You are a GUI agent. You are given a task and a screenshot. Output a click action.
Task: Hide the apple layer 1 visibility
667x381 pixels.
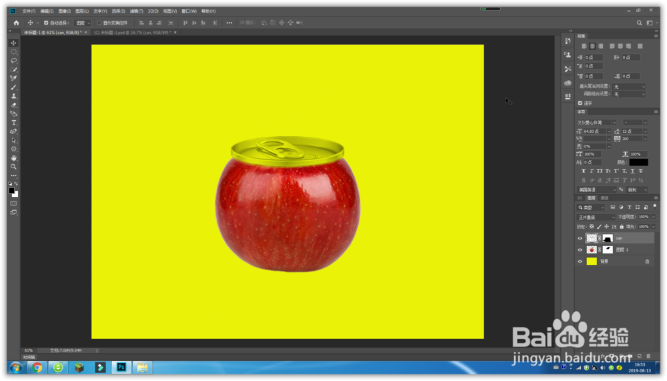580,250
